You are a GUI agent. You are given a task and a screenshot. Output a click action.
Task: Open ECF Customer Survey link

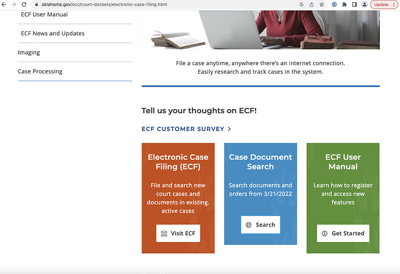tap(186, 129)
